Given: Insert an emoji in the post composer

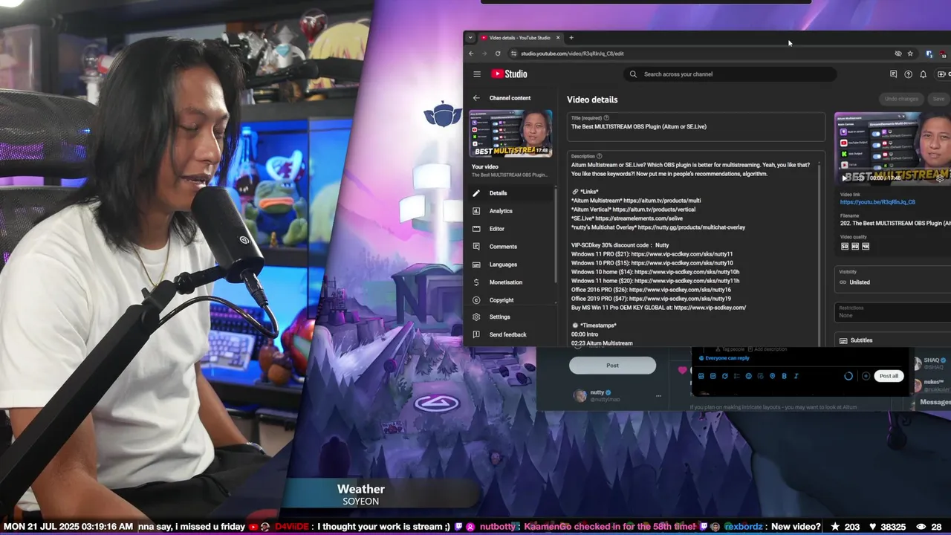Looking at the screenshot, I should pos(748,376).
